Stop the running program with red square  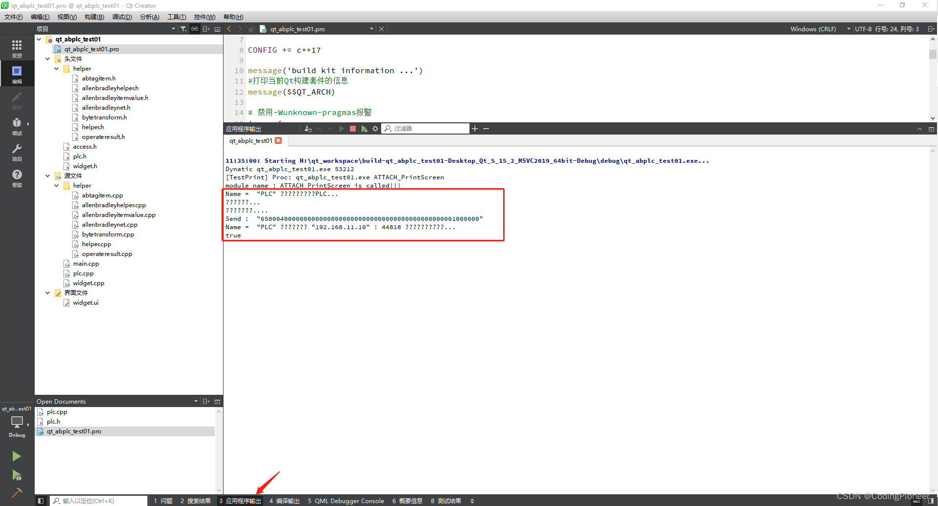(x=353, y=129)
